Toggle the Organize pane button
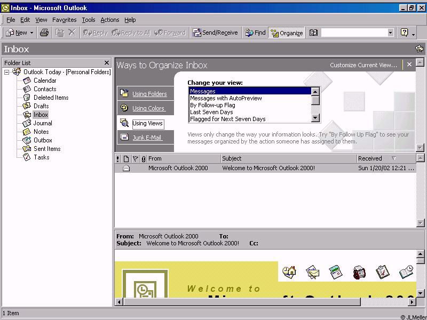The width and height of the screenshot is (427, 320). tap(287, 33)
